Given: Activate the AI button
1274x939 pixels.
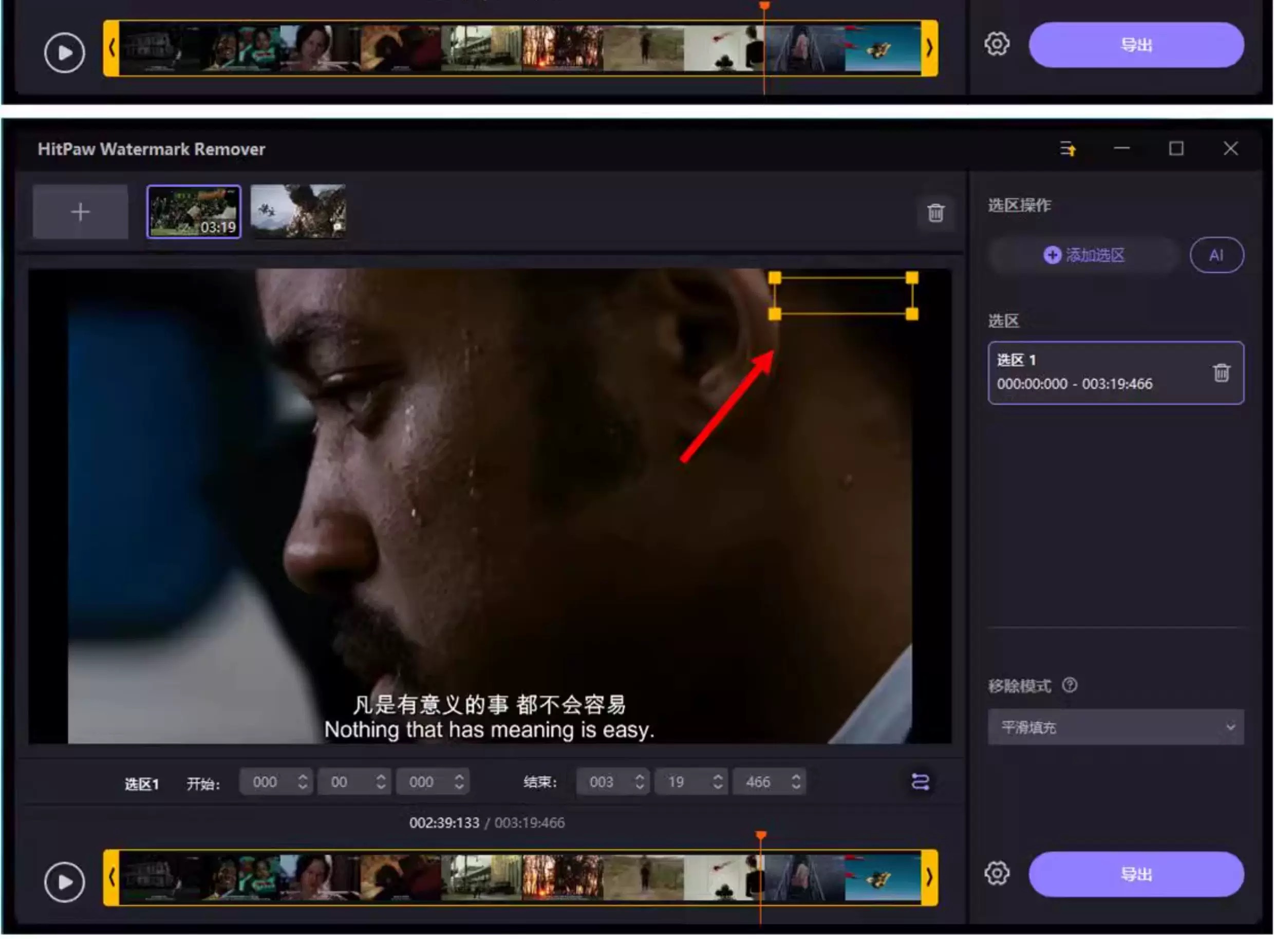Looking at the screenshot, I should click(1216, 255).
